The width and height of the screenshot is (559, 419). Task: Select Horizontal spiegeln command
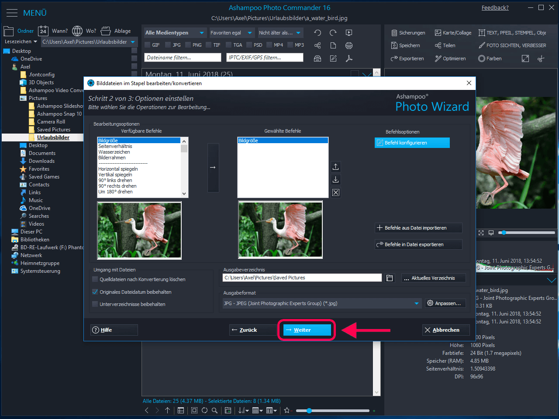[x=118, y=169]
